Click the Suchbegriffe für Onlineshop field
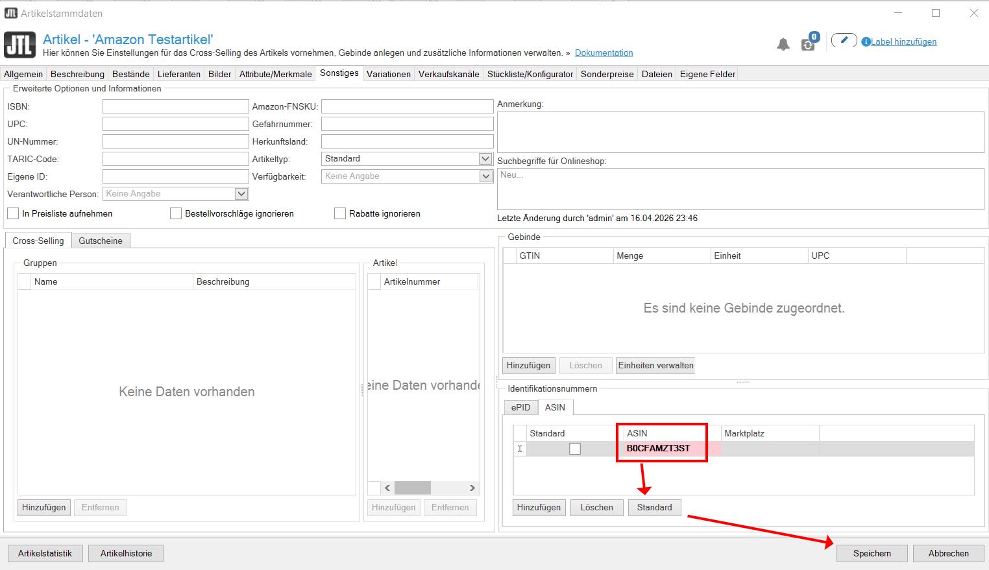 740,189
